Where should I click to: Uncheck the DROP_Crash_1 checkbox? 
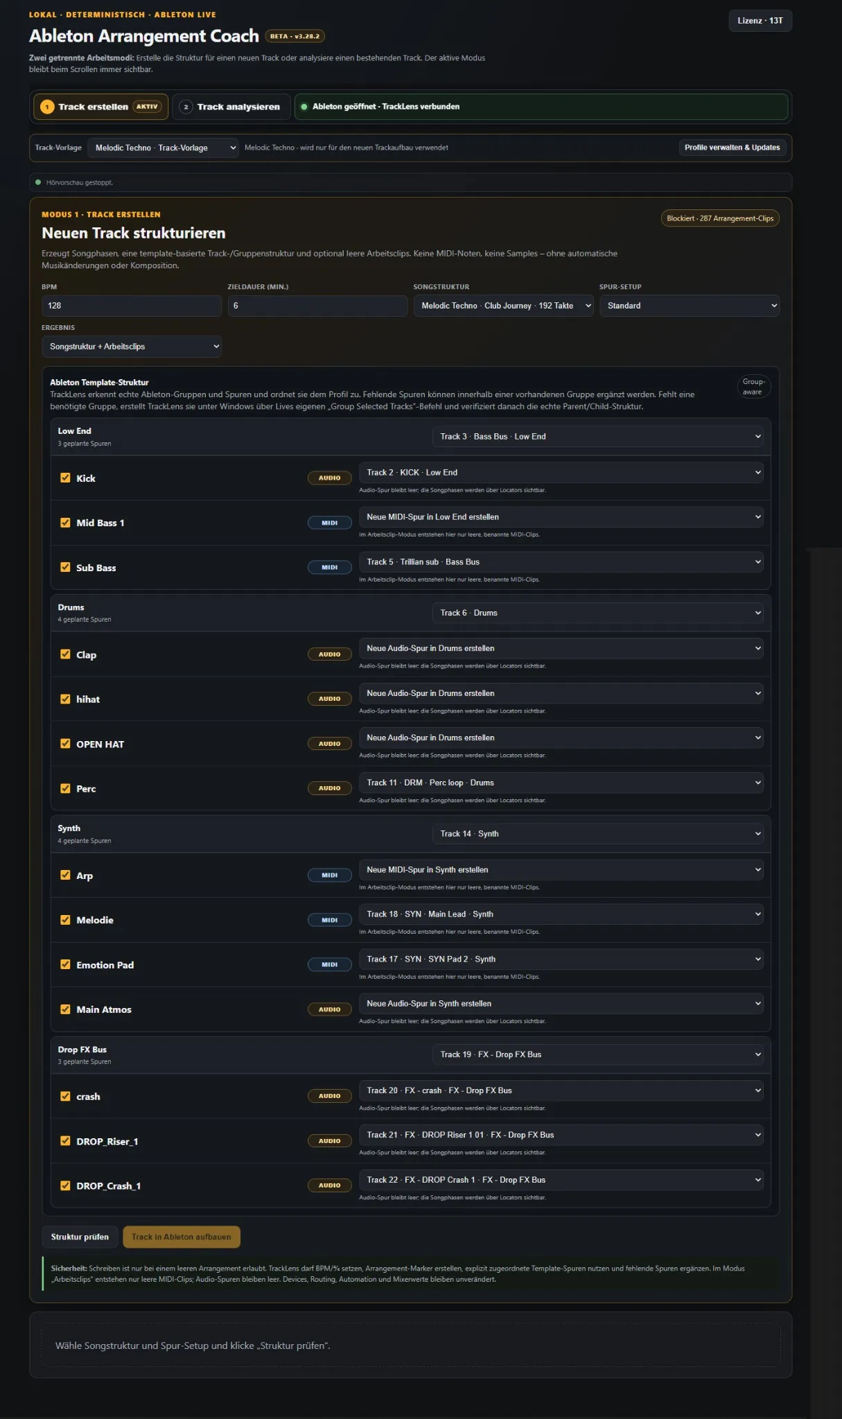pos(65,1185)
